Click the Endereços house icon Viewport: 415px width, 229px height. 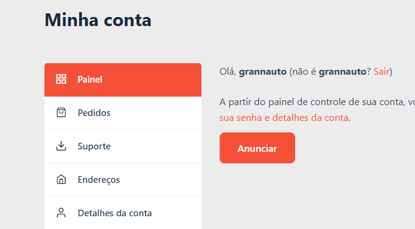(x=61, y=179)
